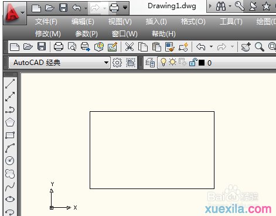The image size is (276, 216).
Task: Expand the AutoCAD 经典 workspace dropdown
Action: (106, 63)
